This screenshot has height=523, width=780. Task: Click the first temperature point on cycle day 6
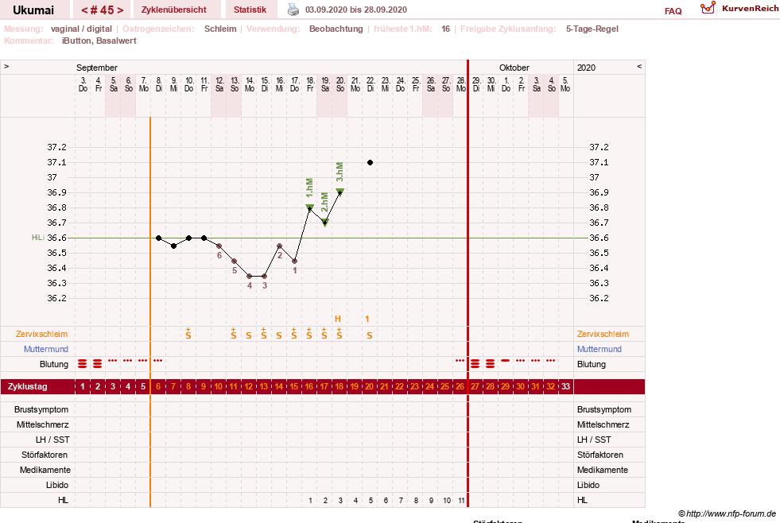[x=159, y=238]
